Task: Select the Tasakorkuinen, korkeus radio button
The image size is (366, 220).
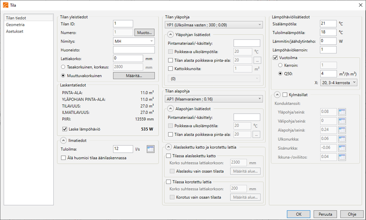Action: 63,67
